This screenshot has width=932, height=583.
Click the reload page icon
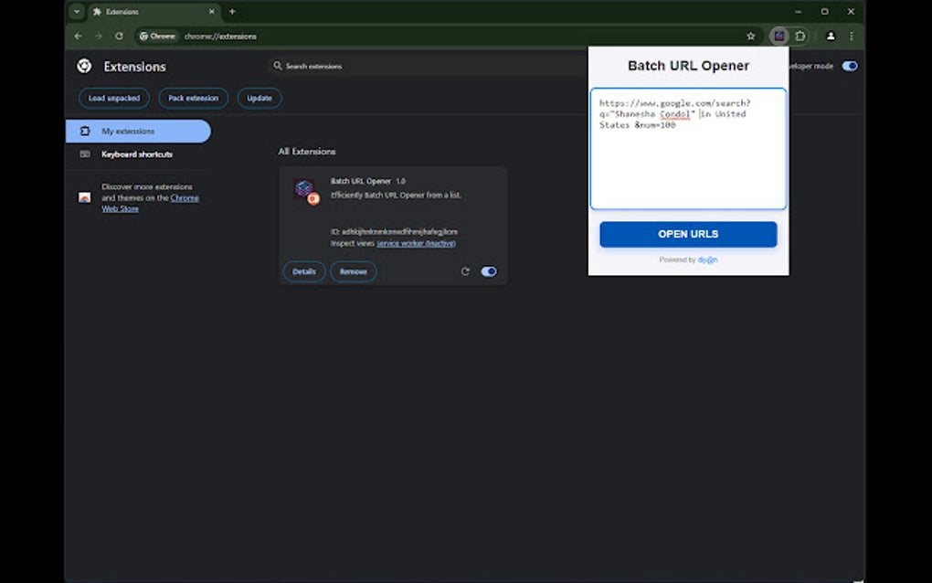pos(119,36)
